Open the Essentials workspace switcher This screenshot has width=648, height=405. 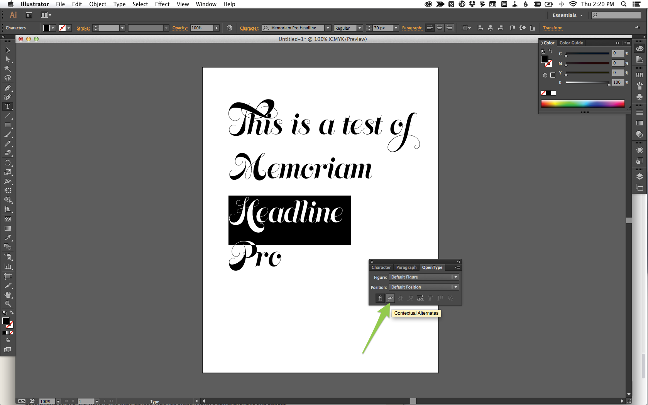point(567,15)
